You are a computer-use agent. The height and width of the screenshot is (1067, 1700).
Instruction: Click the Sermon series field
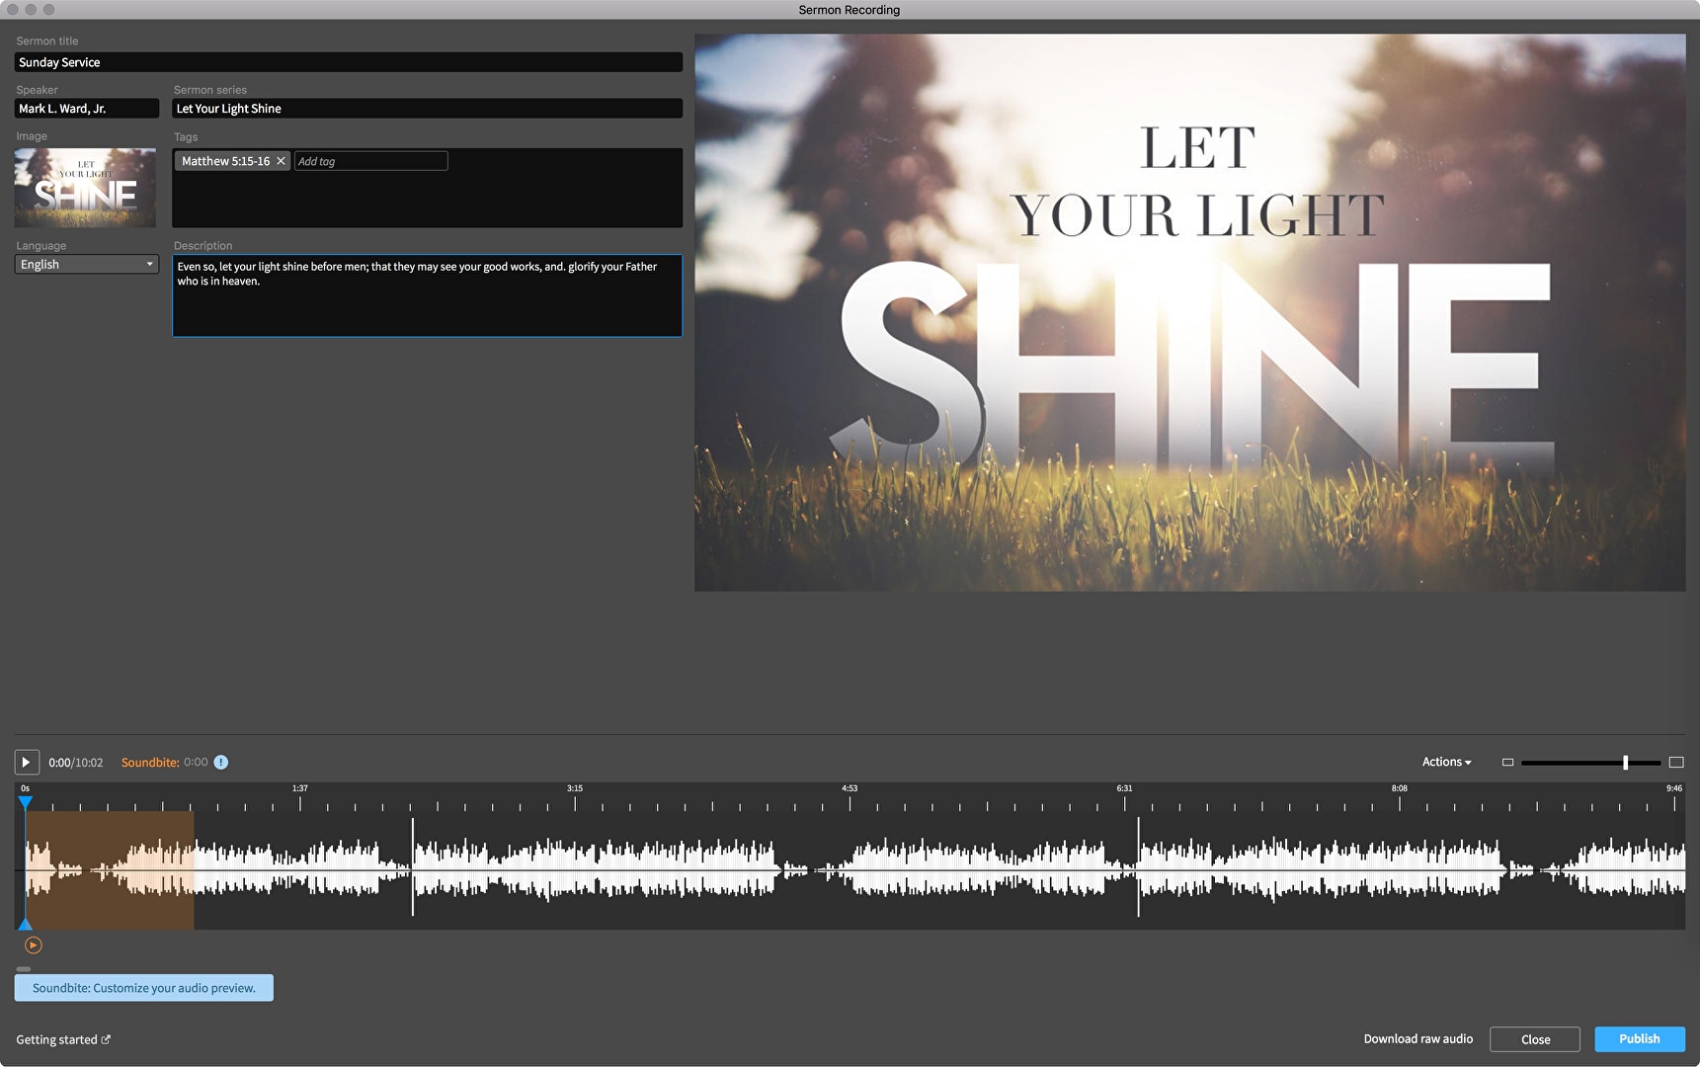pos(428,109)
